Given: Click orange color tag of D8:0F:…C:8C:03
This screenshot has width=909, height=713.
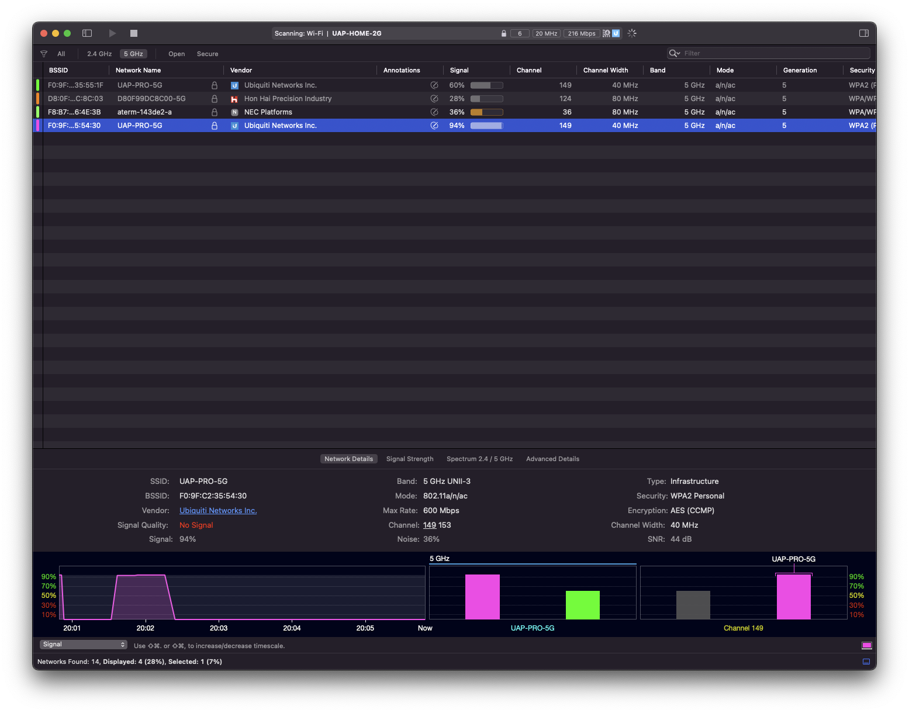Looking at the screenshot, I should tap(38, 99).
